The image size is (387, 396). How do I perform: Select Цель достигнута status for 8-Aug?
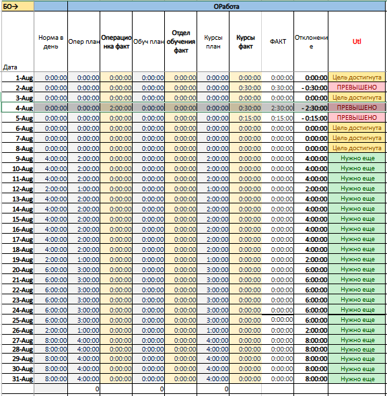click(357, 148)
